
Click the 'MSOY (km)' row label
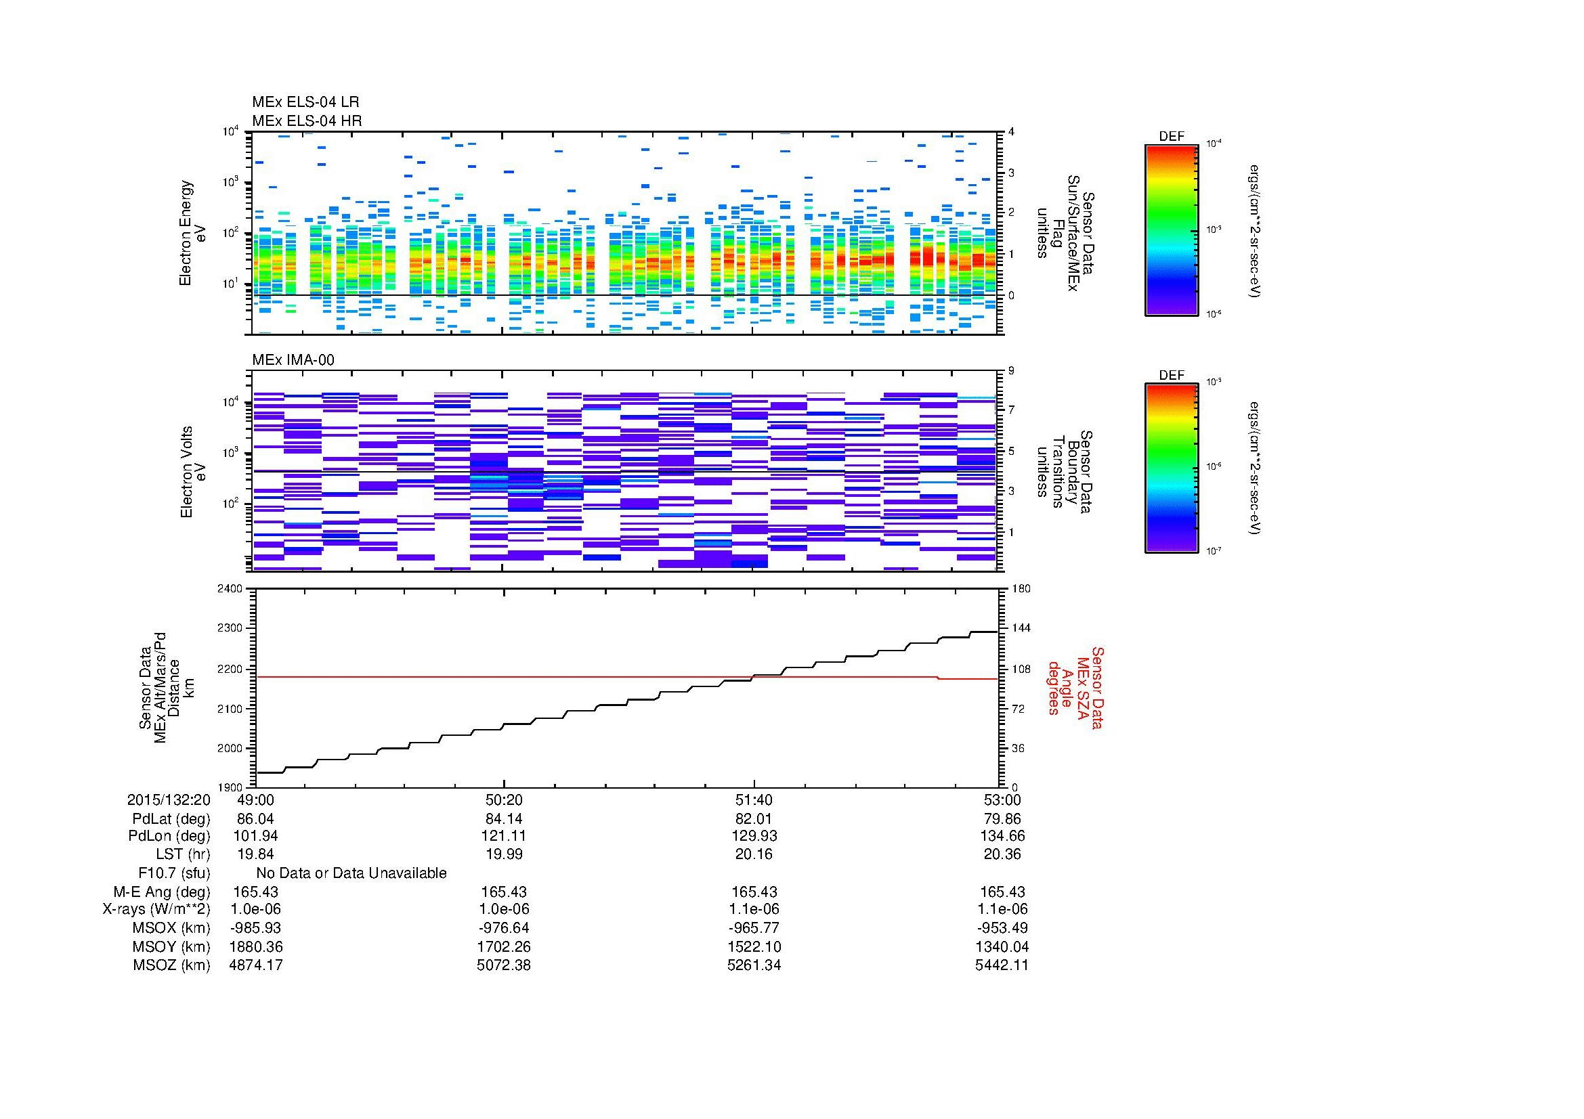click(171, 947)
